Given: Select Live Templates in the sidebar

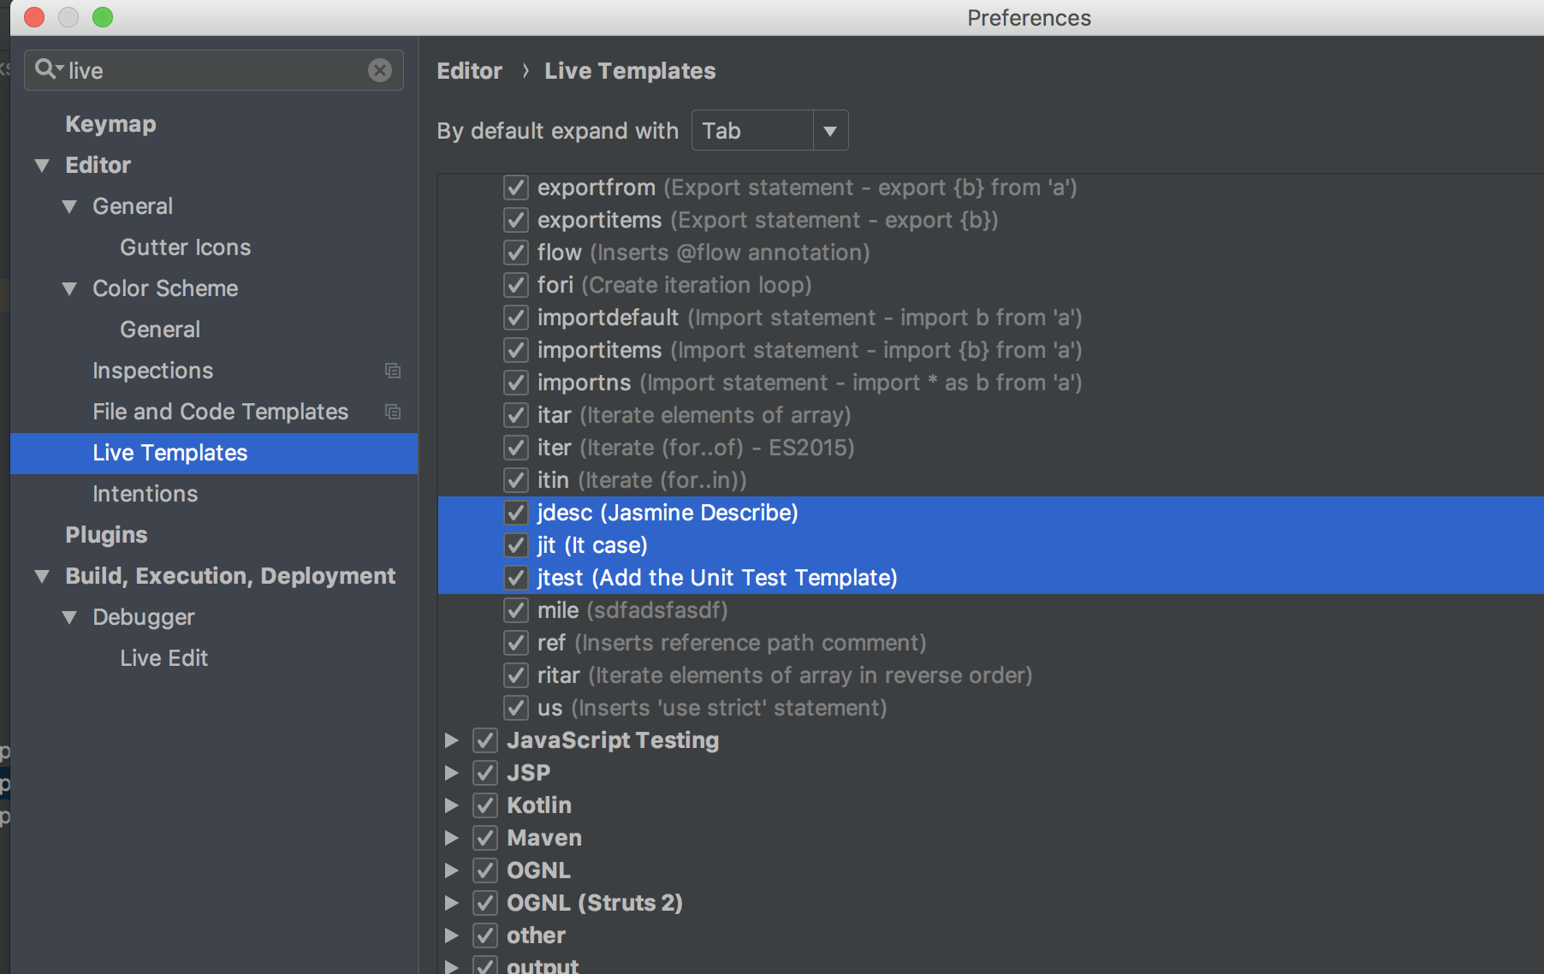Looking at the screenshot, I should 214,453.
